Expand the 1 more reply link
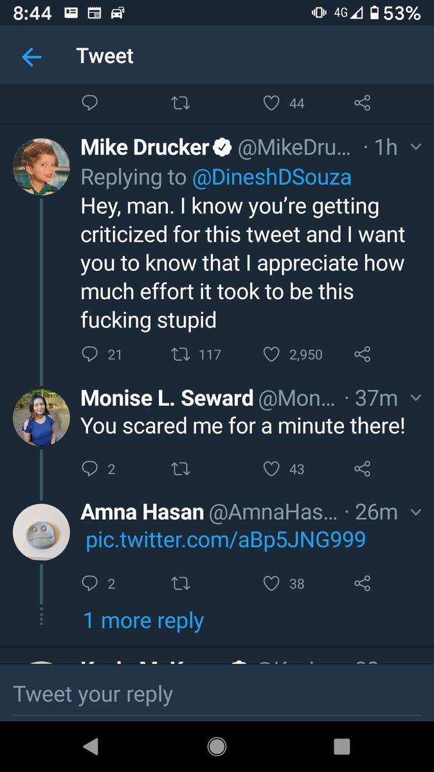 (x=143, y=621)
